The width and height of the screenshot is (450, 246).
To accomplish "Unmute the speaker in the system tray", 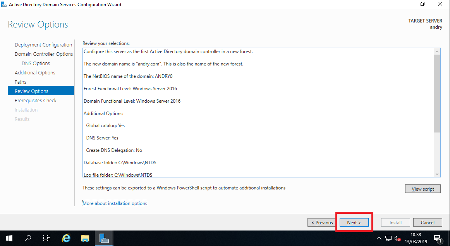I will pos(397,238).
